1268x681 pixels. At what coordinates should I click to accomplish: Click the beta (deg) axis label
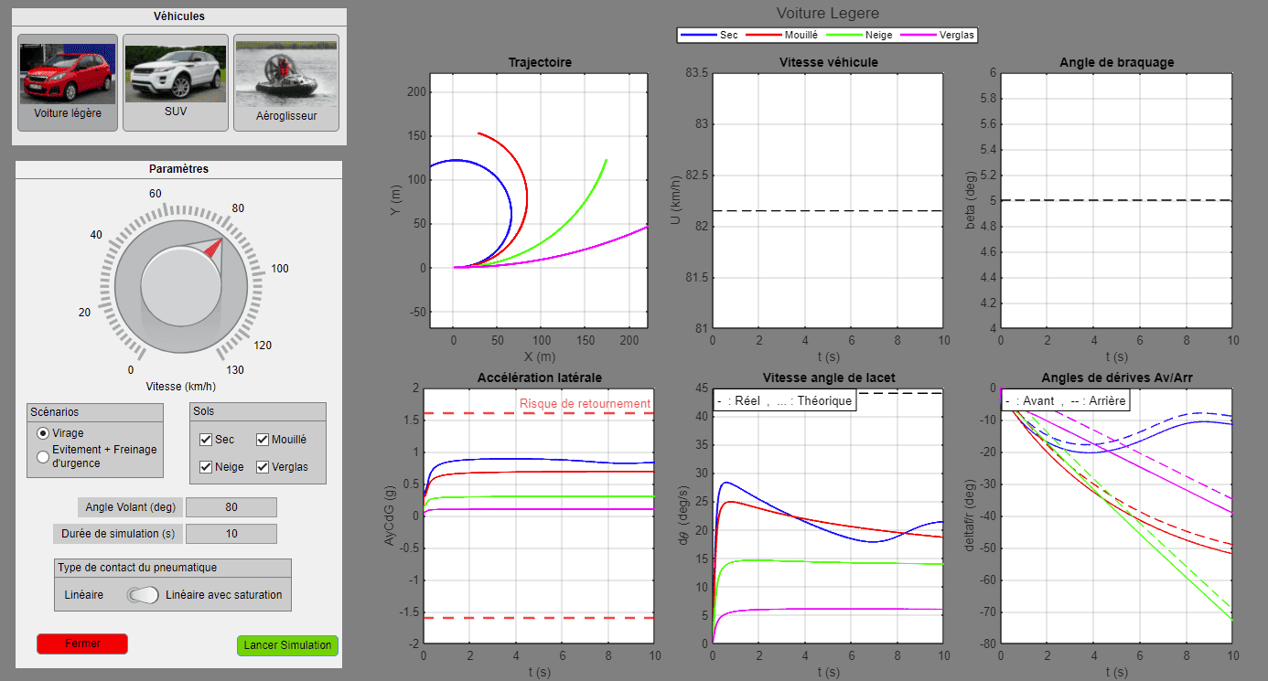click(971, 201)
